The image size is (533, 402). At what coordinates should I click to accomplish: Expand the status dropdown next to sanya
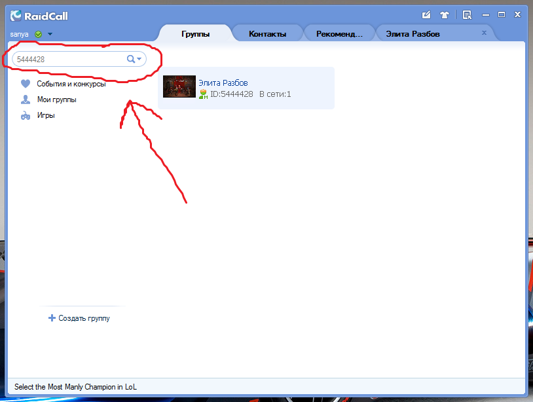[x=50, y=34]
